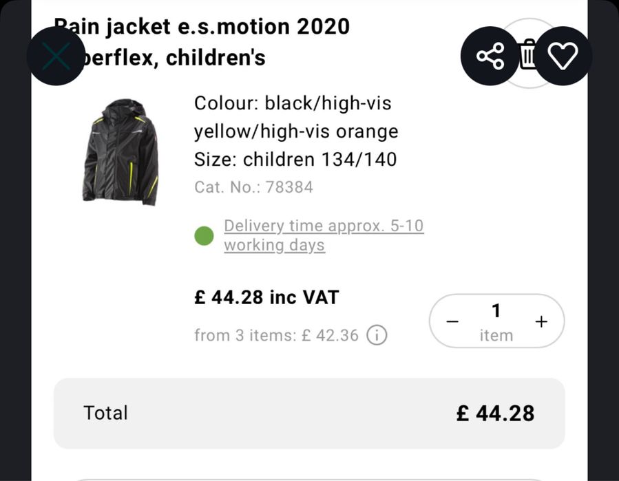Click the "children's" subtitle line

[x=179, y=58]
